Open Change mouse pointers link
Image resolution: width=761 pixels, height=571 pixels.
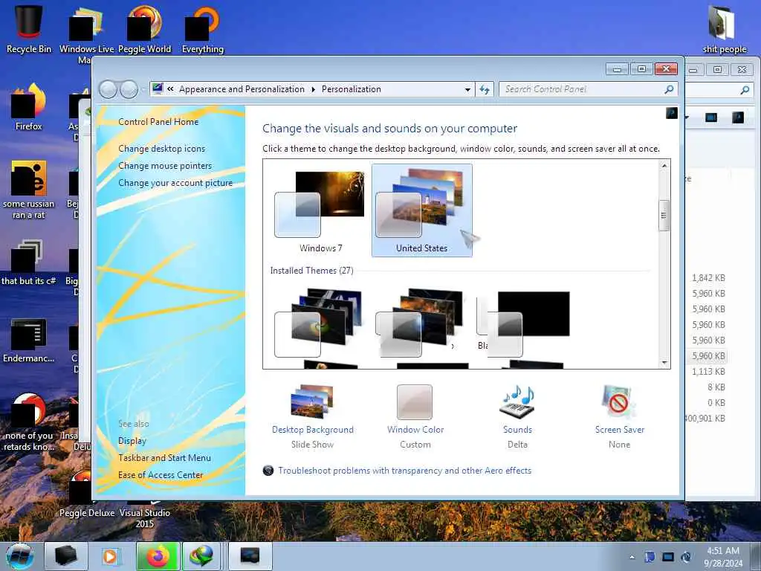click(165, 166)
